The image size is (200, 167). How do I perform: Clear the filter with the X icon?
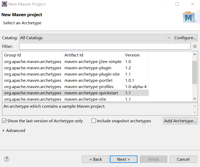[195, 46]
